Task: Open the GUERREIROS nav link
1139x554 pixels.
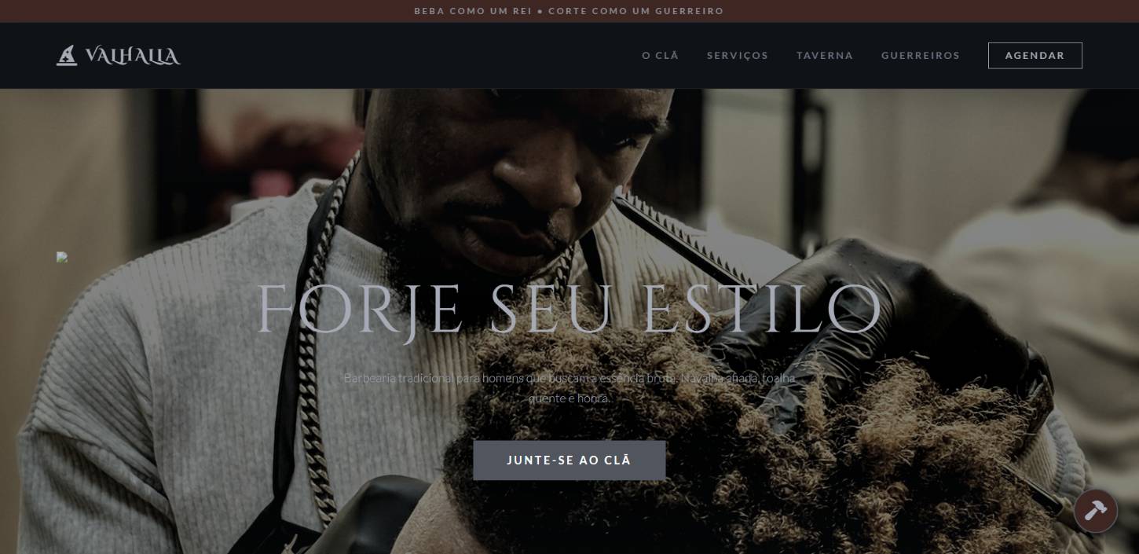Action: point(921,56)
